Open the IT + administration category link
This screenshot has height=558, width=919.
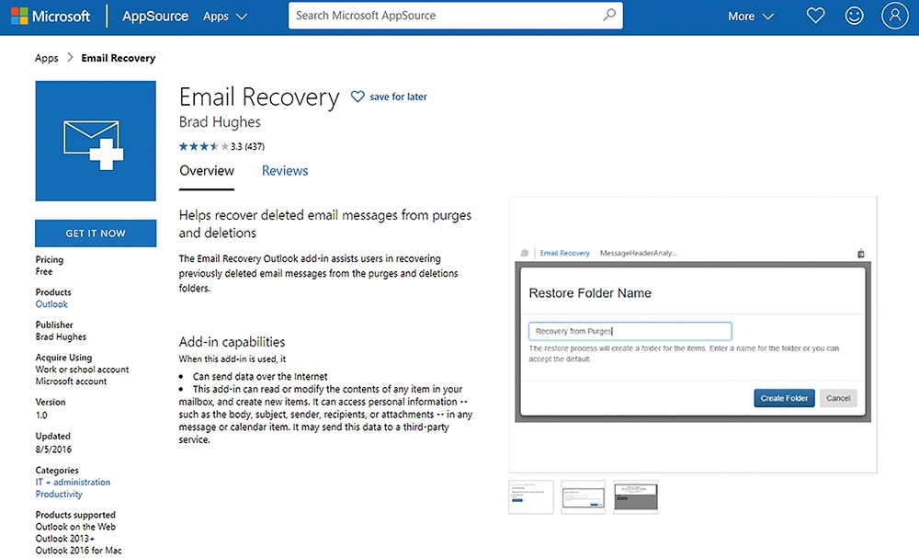[73, 483]
